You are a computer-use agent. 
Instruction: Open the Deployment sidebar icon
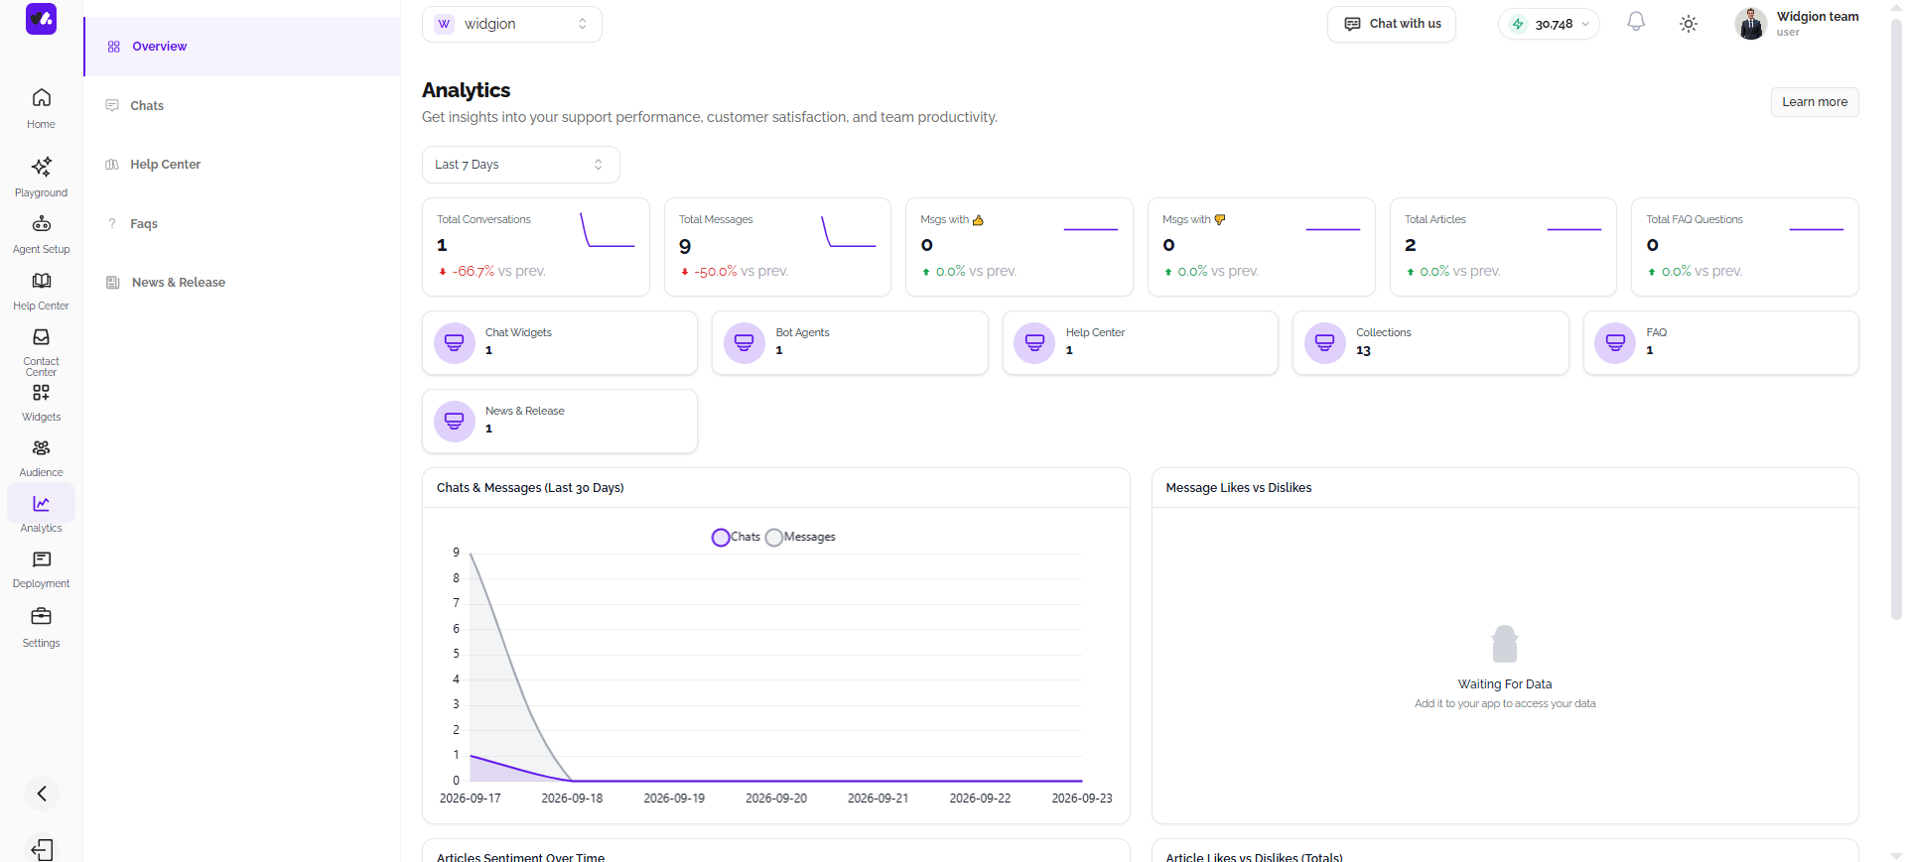[41, 559]
